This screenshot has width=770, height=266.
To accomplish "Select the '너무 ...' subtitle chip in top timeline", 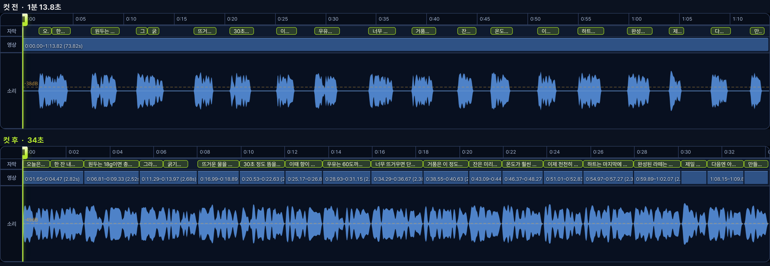I will tap(382, 31).
